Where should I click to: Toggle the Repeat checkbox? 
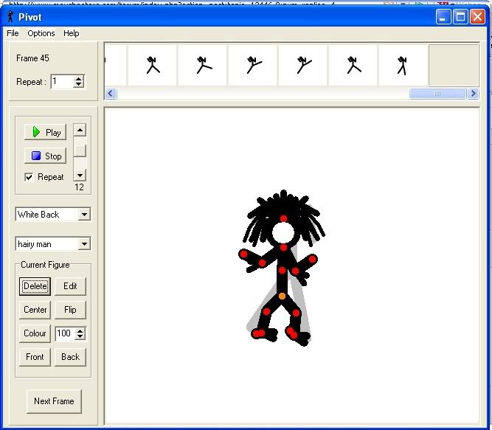(x=29, y=177)
